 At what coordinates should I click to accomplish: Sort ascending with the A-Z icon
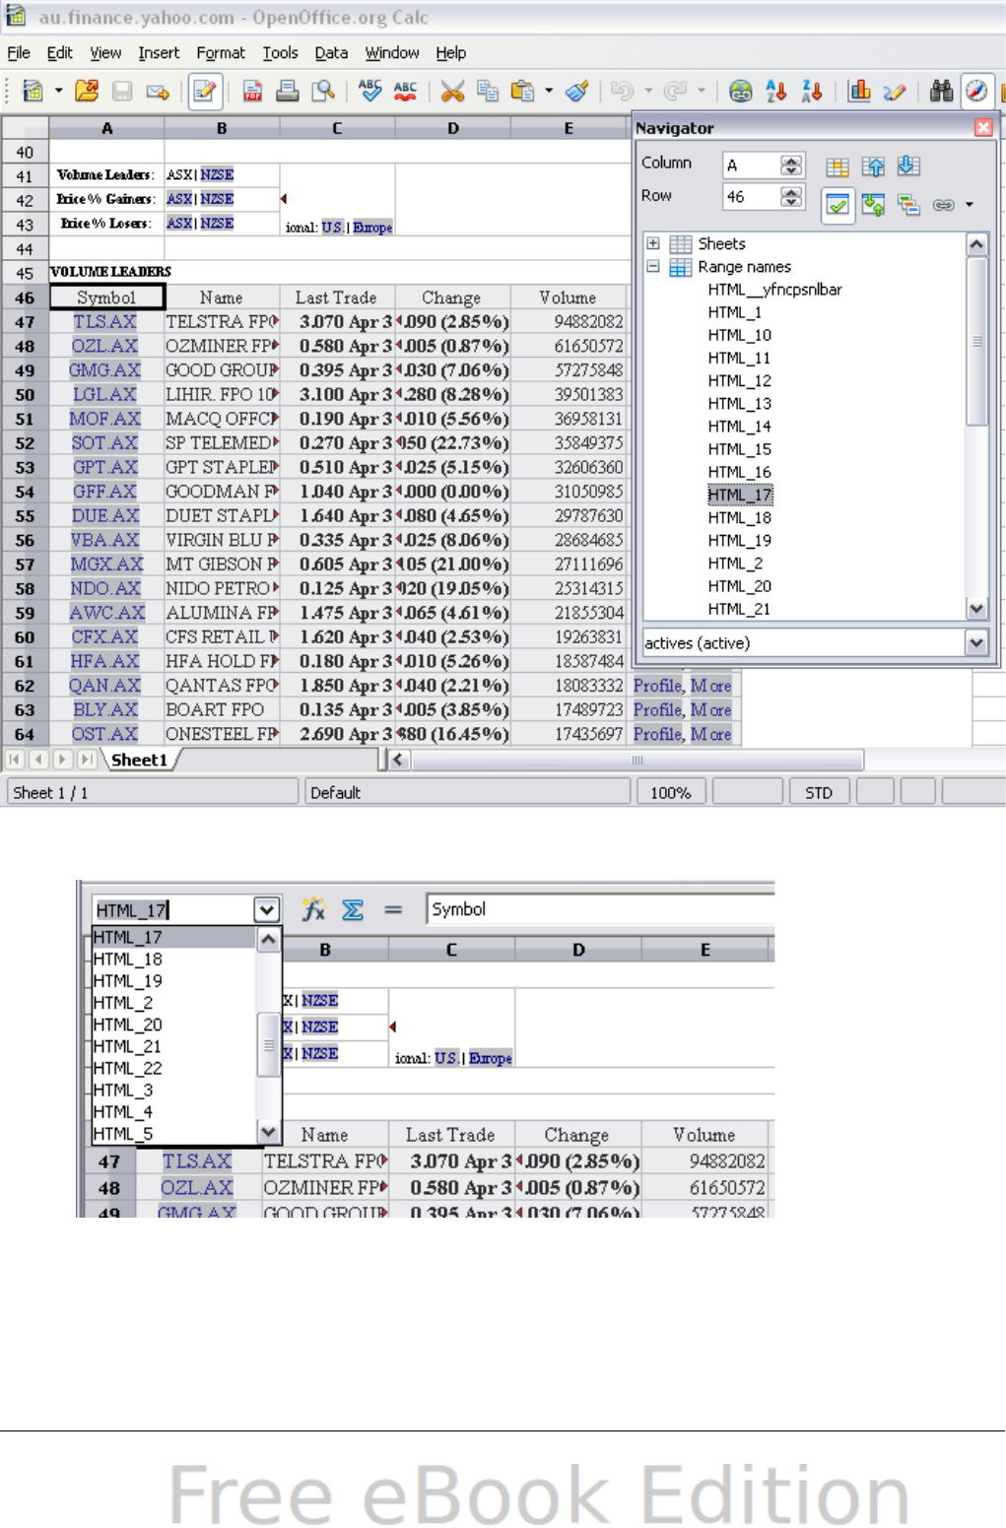[x=776, y=91]
